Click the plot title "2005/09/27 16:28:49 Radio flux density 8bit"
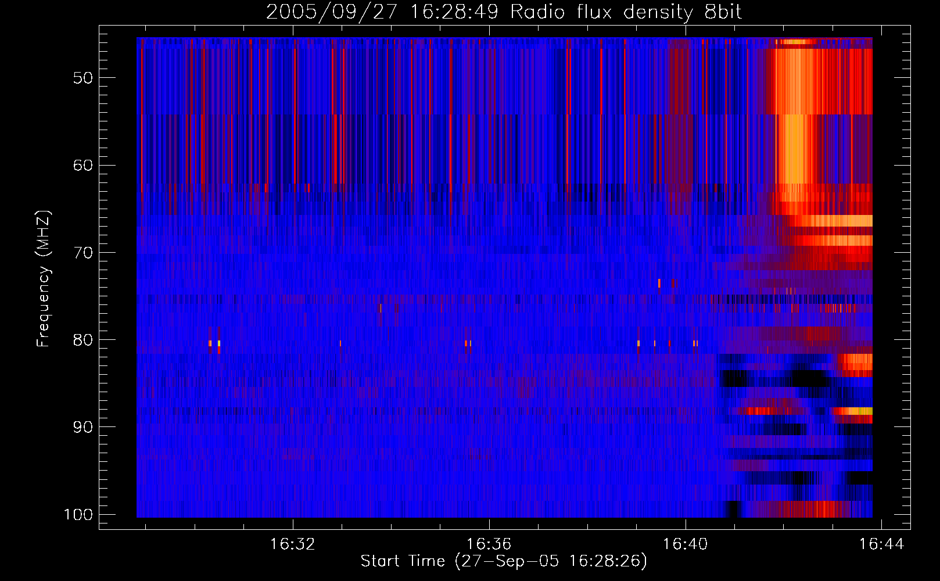This screenshot has height=581, width=940. click(x=504, y=12)
